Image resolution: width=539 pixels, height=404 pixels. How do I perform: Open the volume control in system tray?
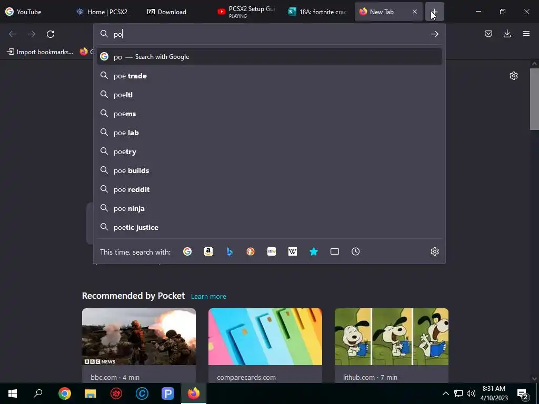tap(471, 393)
